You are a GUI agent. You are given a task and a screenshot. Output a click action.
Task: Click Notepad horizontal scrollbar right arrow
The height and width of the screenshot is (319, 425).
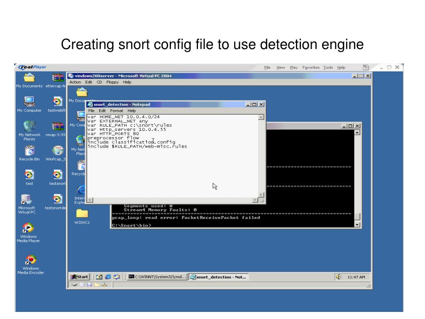click(255, 200)
